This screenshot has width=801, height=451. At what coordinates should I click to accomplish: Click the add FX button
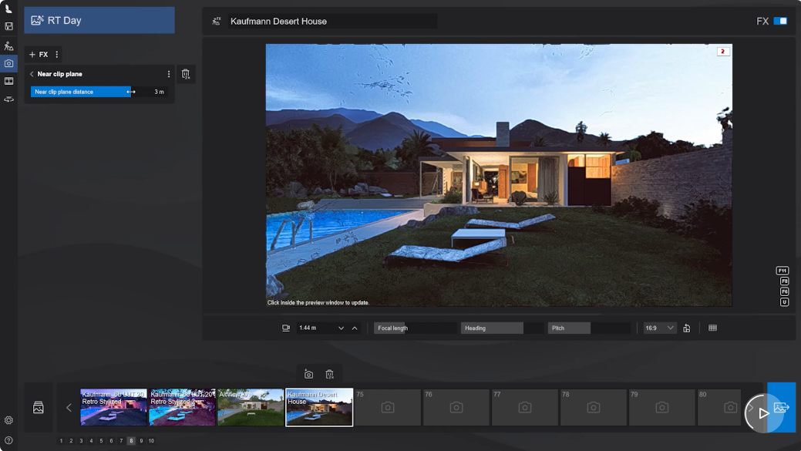pos(38,55)
